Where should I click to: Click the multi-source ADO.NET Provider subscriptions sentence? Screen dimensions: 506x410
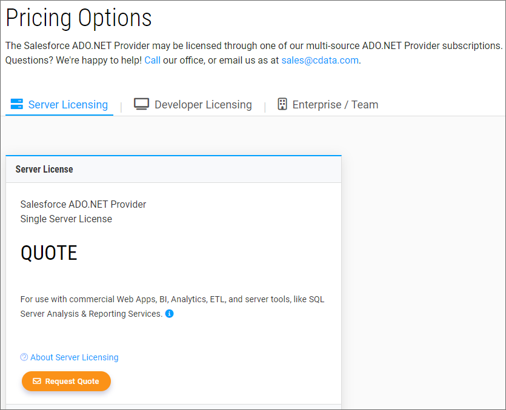click(x=253, y=45)
